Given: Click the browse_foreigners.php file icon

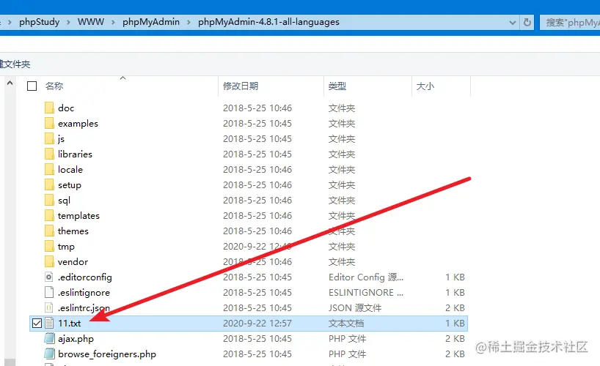Looking at the screenshot, I should [x=49, y=354].
